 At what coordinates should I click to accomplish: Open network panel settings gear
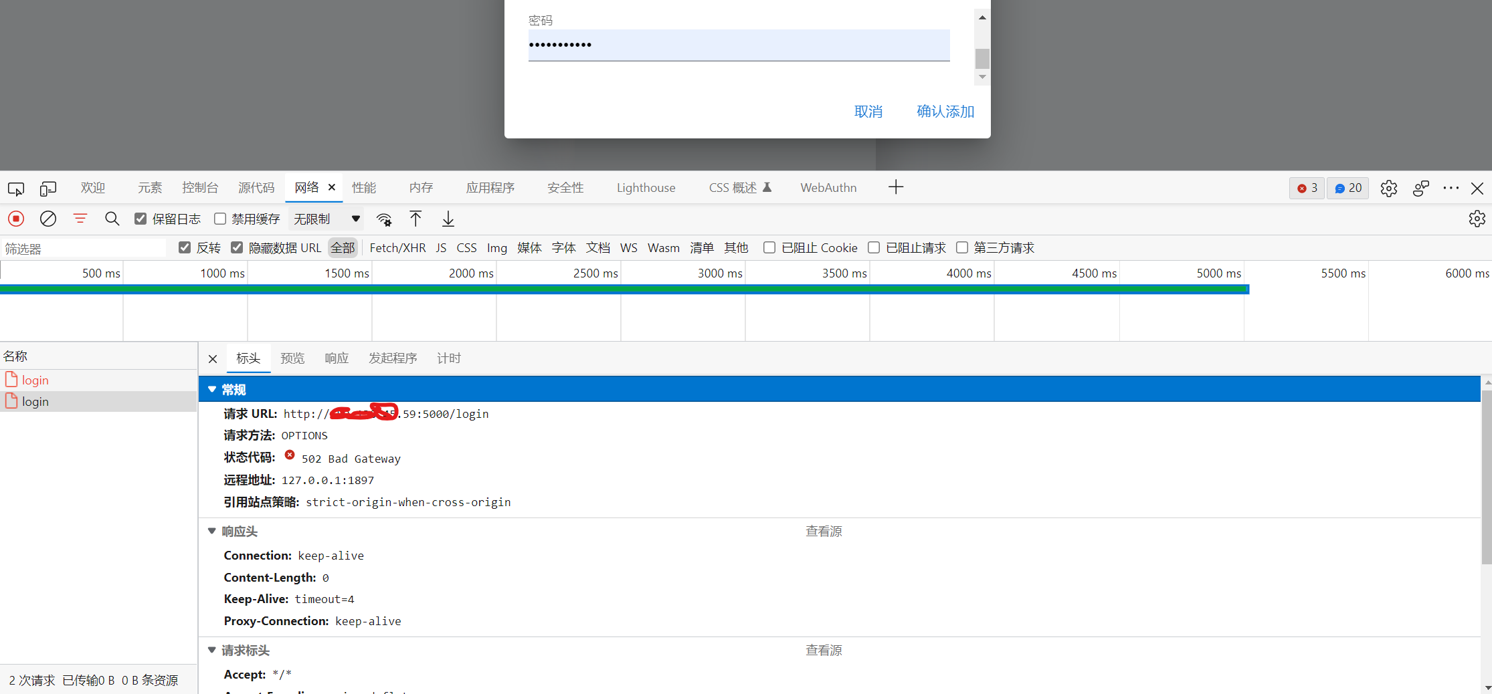click(x=1477, y=219)
